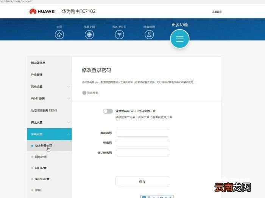
Task: Open the 页面帮助 link
Action: (93, 93)
